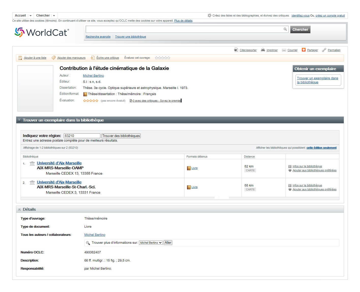This screenshot has width=360, height=292.
Task: Click the Trouver des bibliothèques button
Action: (x=121, y=136)
